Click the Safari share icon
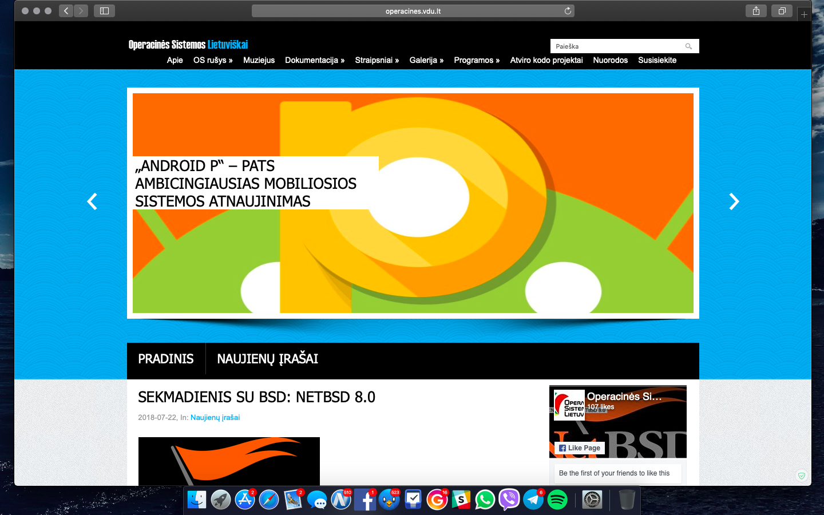 756,11
